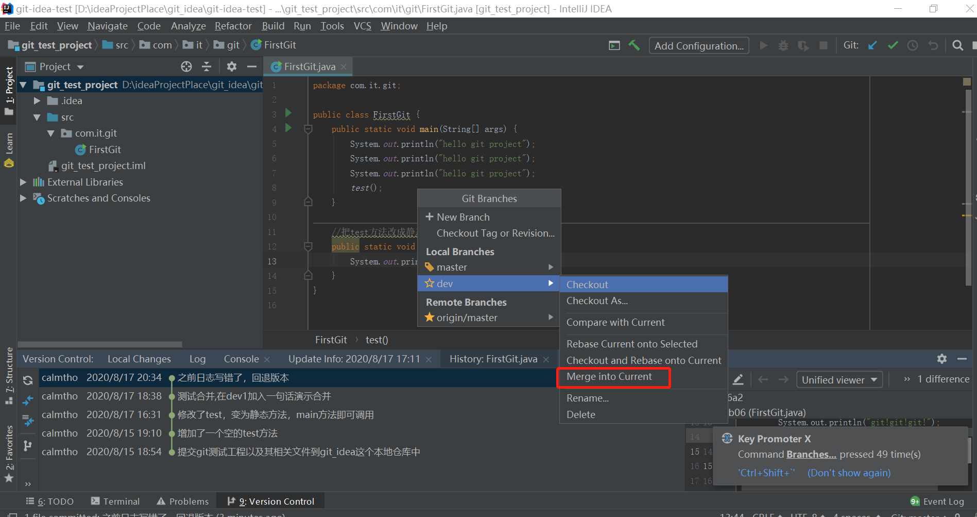Collapse the src folder

[x=37, y=118]
